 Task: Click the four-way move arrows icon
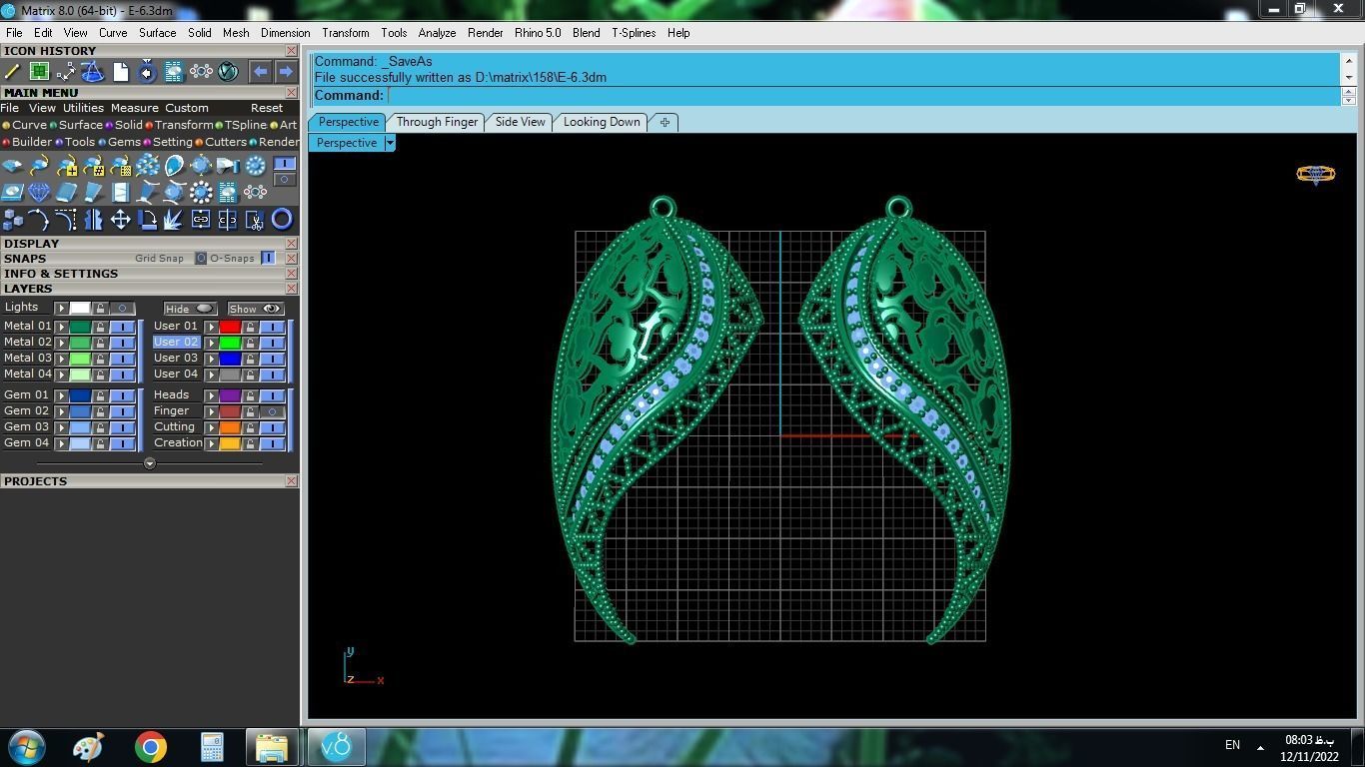[120, 220]
